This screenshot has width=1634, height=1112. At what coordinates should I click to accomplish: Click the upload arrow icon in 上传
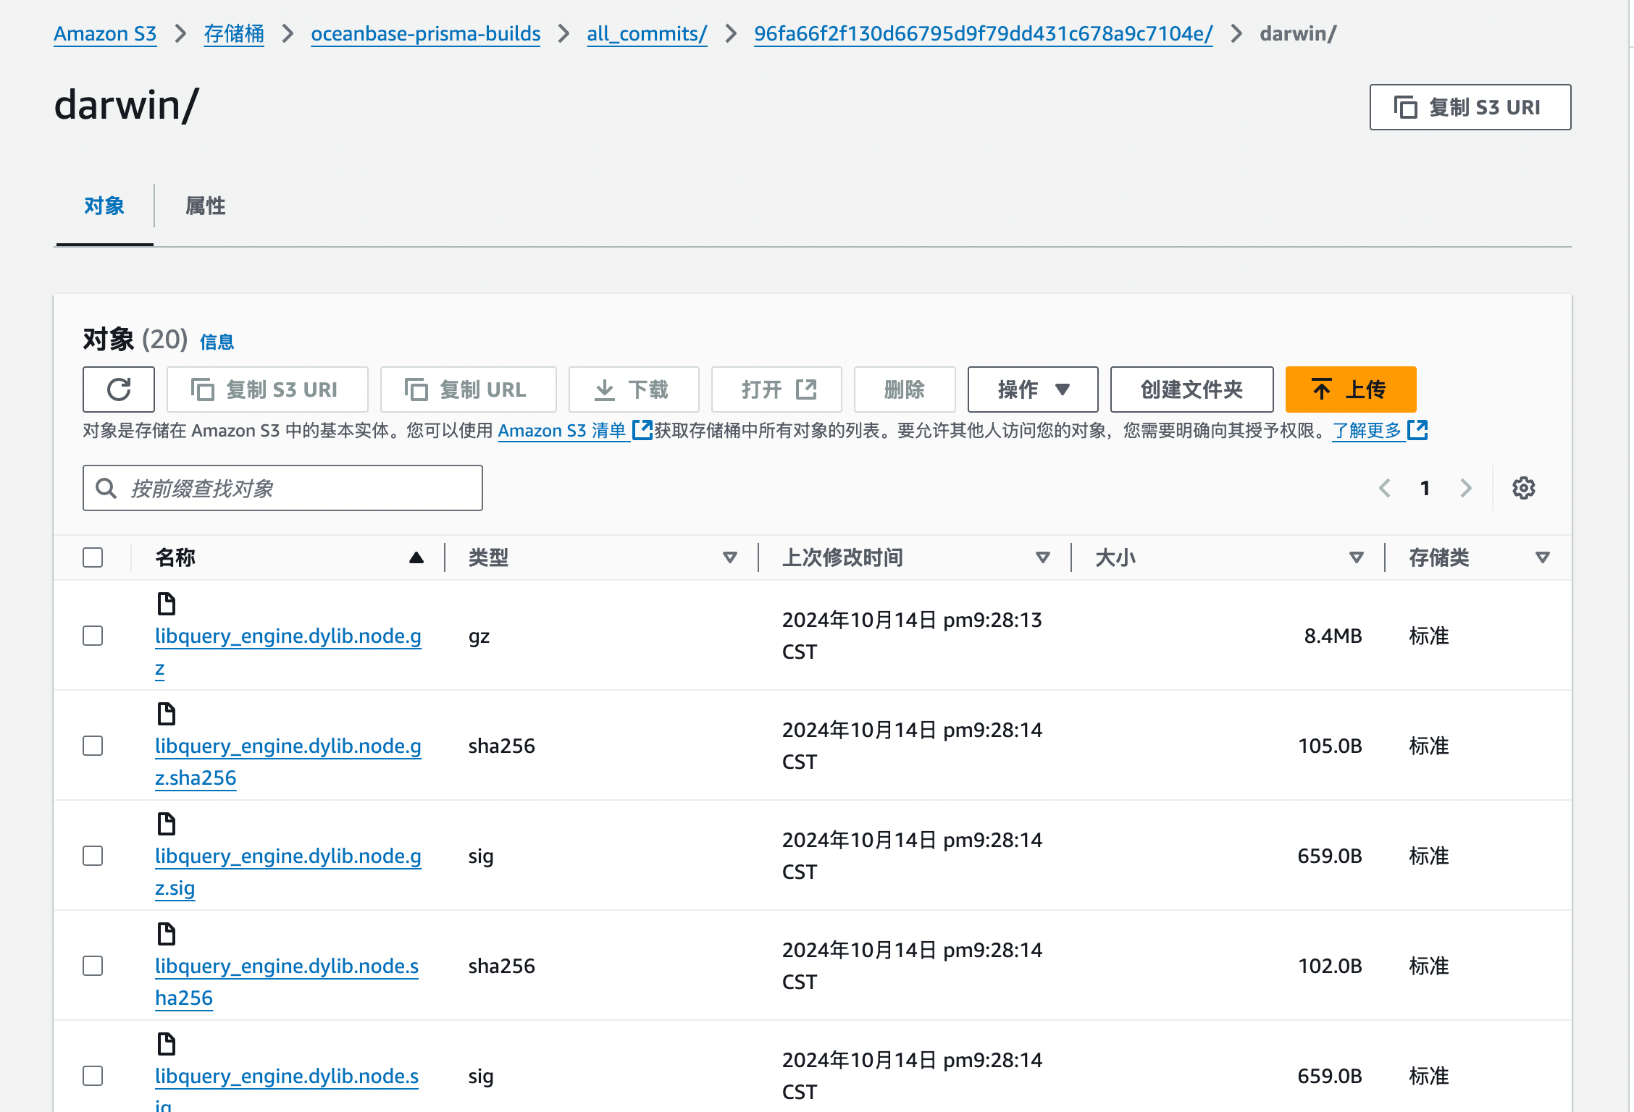click(x=1322, y=389)
